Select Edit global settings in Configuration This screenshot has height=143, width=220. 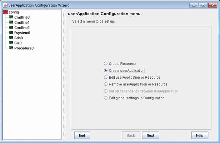(x=106, y=98)
